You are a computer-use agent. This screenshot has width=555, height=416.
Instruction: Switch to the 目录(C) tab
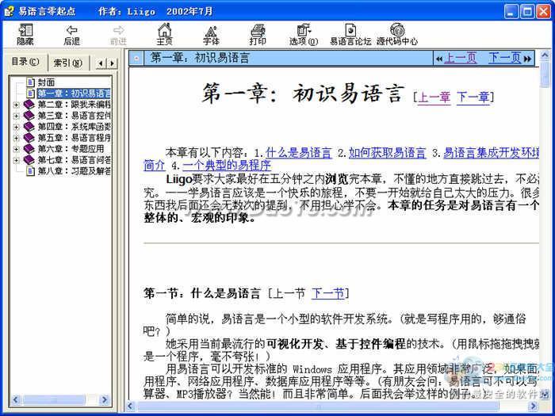click(25, 62)
